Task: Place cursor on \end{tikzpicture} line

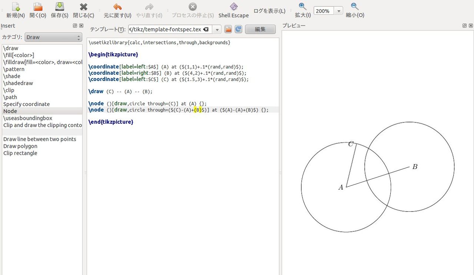Action: 111,122
